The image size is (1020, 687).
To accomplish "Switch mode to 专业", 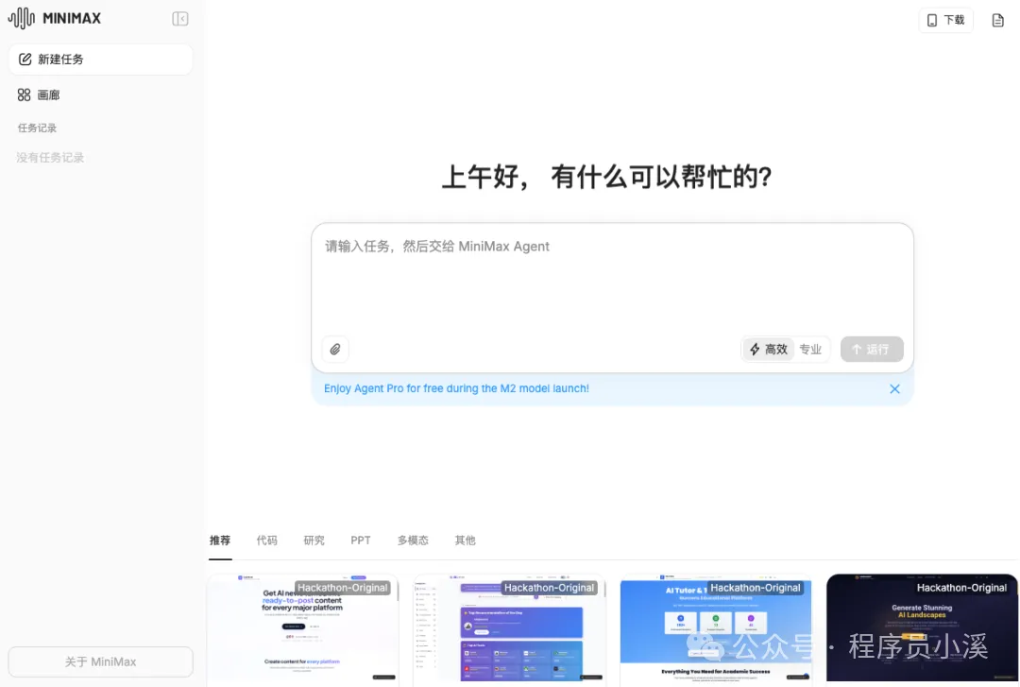I will (x=810, y=349).
